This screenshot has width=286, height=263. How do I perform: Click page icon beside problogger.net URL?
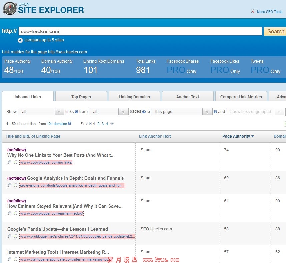(x=15, y=236)
